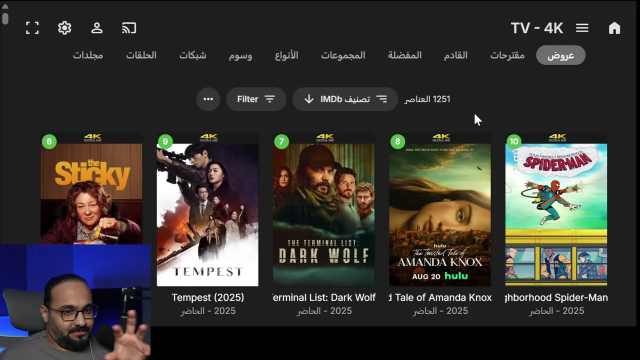Select The Sticky poster thumbnail
This screenshot has width=640, height=360.
click(91, 189)
